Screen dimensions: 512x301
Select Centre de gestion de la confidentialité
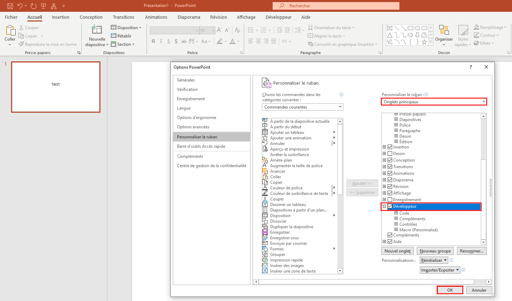pyautogui.click(x=212, y=166)
